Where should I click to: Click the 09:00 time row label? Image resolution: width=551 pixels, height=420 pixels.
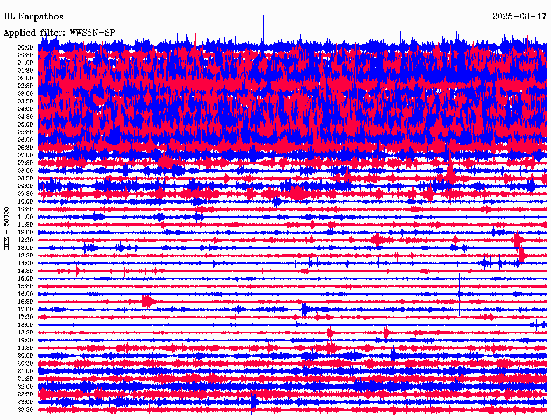click(25, 186)
